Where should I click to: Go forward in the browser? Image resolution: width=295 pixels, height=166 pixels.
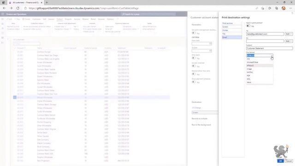[x=11, y=8]
